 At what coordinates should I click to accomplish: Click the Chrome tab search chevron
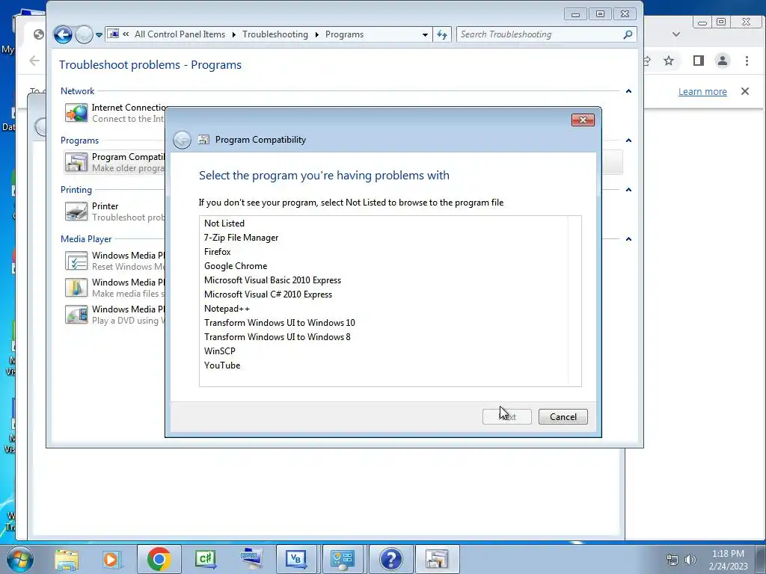click(676, 34)
